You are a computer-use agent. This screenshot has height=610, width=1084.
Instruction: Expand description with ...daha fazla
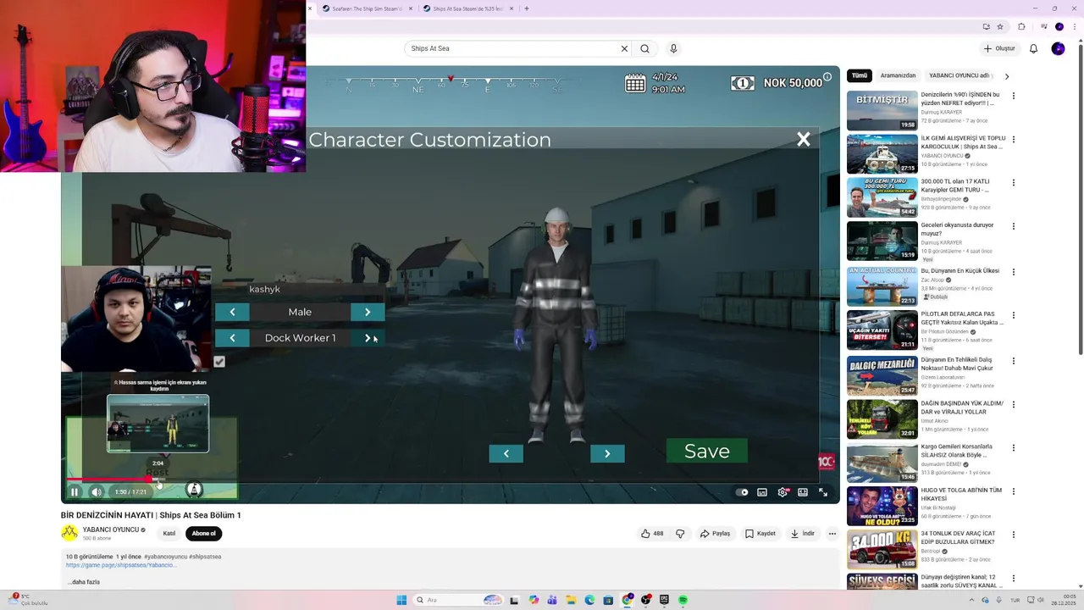click(84, 582)
